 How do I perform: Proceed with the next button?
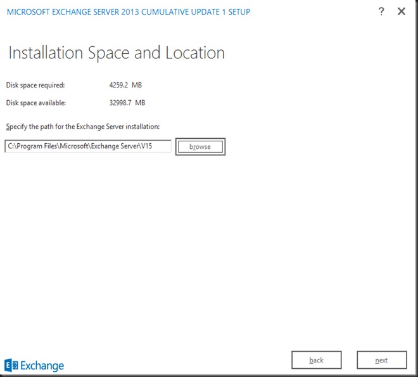[382, 360]
